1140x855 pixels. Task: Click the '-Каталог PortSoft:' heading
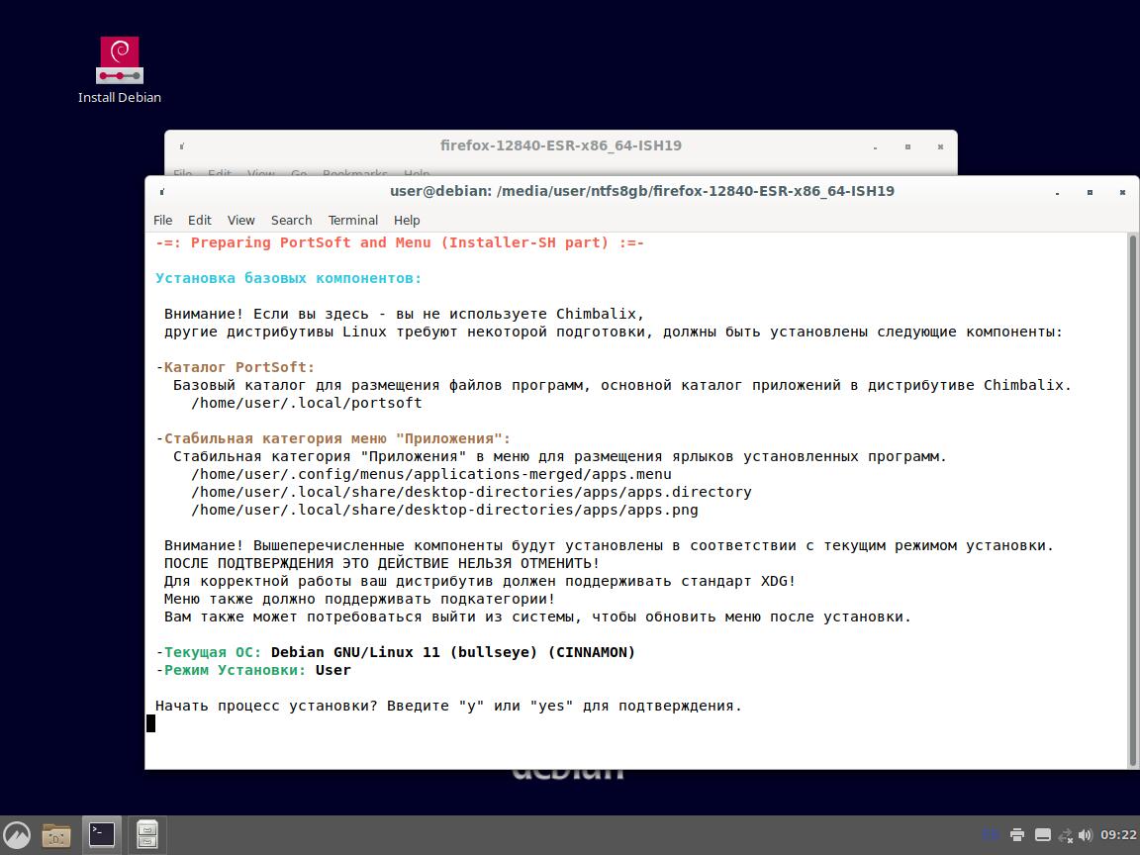[x=235, y=367]
